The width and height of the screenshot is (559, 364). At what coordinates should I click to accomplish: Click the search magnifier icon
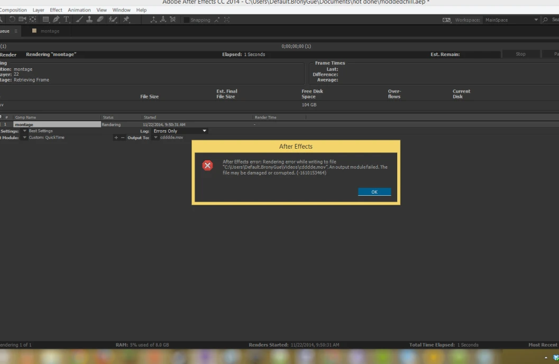[545, 20]
